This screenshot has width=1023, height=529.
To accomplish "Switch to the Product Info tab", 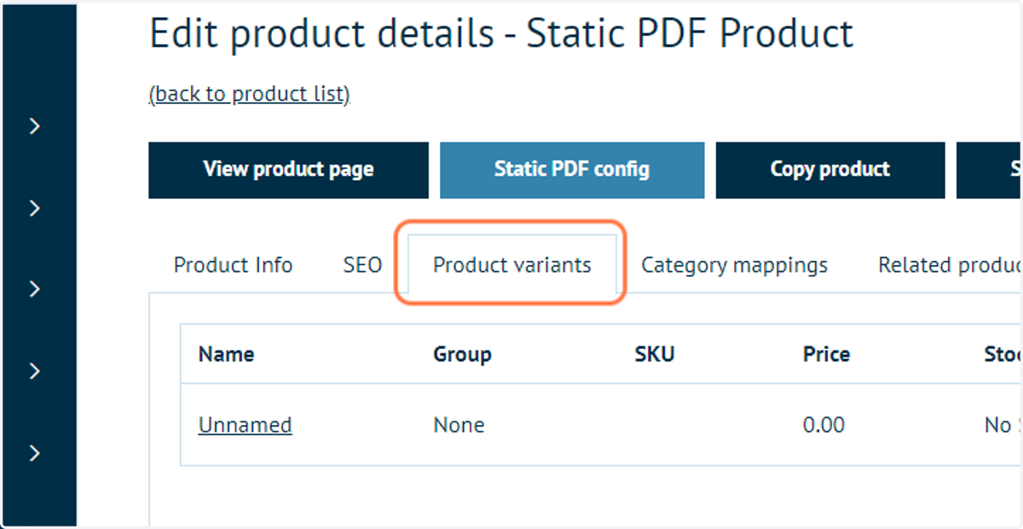I will pyautogui.click(x=233, y=265).
